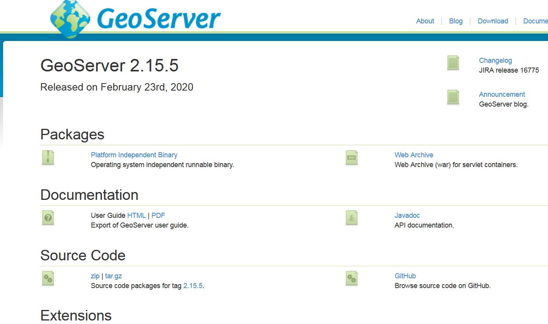The image size is (548, 324).
Task: Open the Download menu item
Action: click(493, 21)
